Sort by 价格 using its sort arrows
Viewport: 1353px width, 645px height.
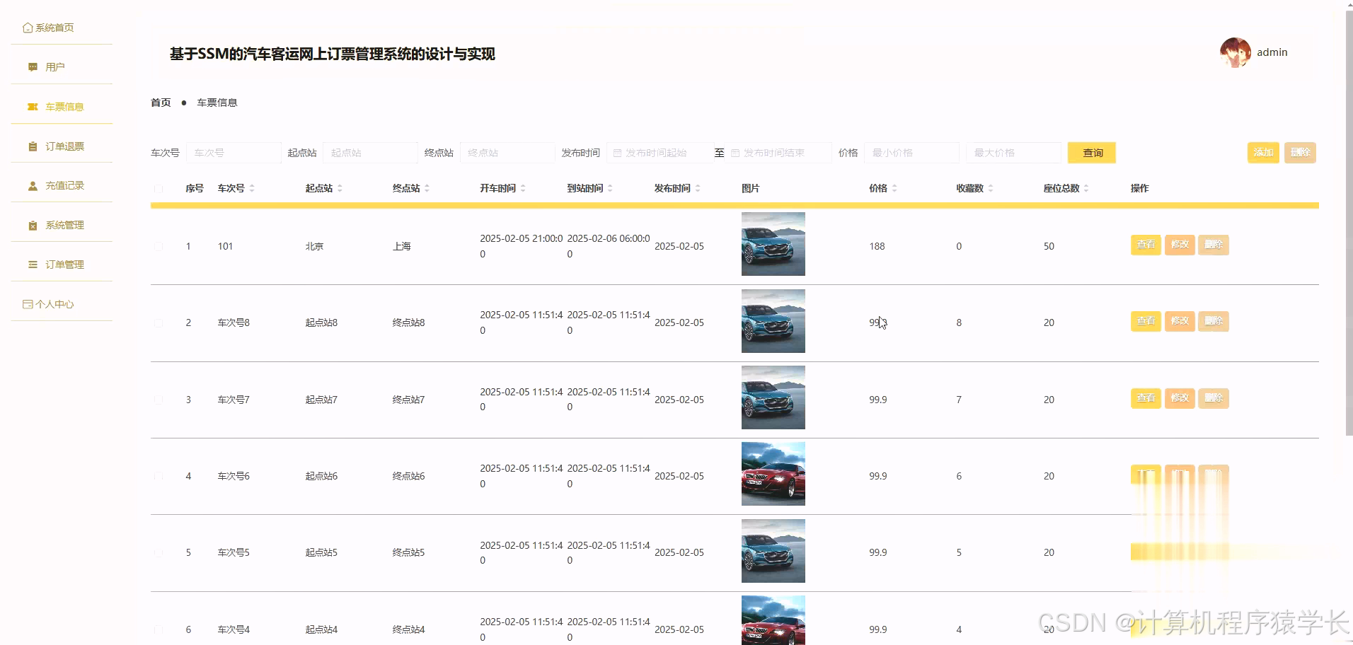[x=895, y=187]
